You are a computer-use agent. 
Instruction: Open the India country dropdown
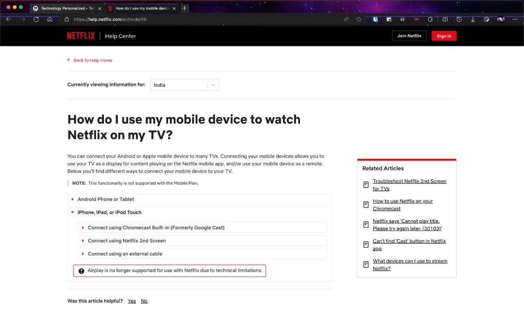tap(185, 85)
